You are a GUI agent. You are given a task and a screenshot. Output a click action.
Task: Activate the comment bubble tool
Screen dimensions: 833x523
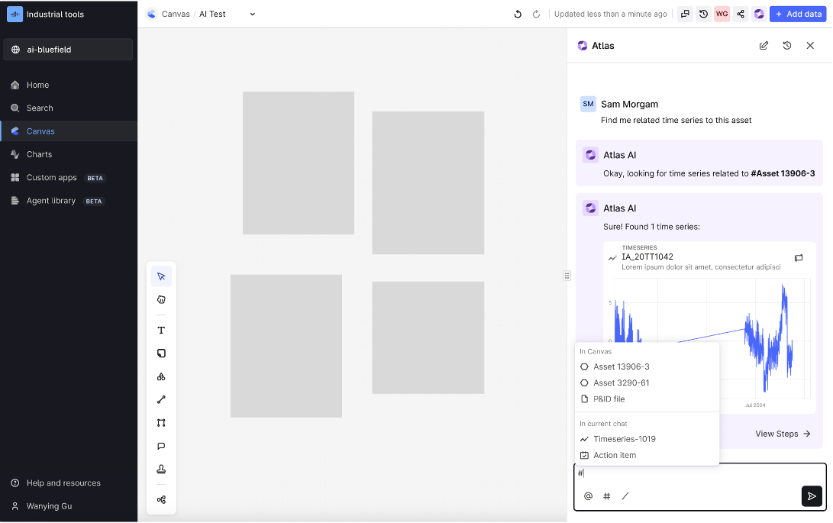[161, 446]
